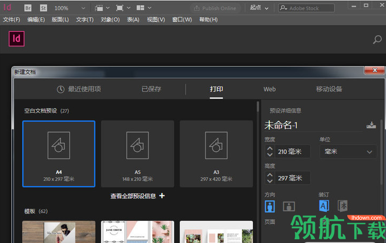386x243 pixels.
Task: Open the 对象(O) menu
Action: [x=110, y=20]
